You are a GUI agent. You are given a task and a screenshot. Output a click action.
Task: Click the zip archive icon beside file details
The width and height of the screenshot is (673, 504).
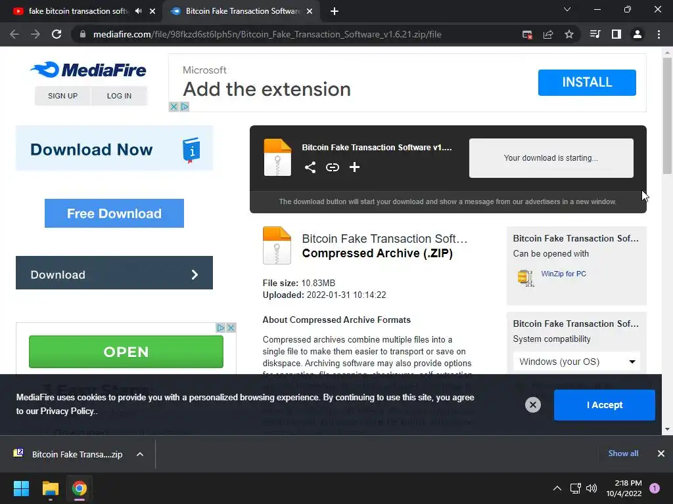[277, 245]
